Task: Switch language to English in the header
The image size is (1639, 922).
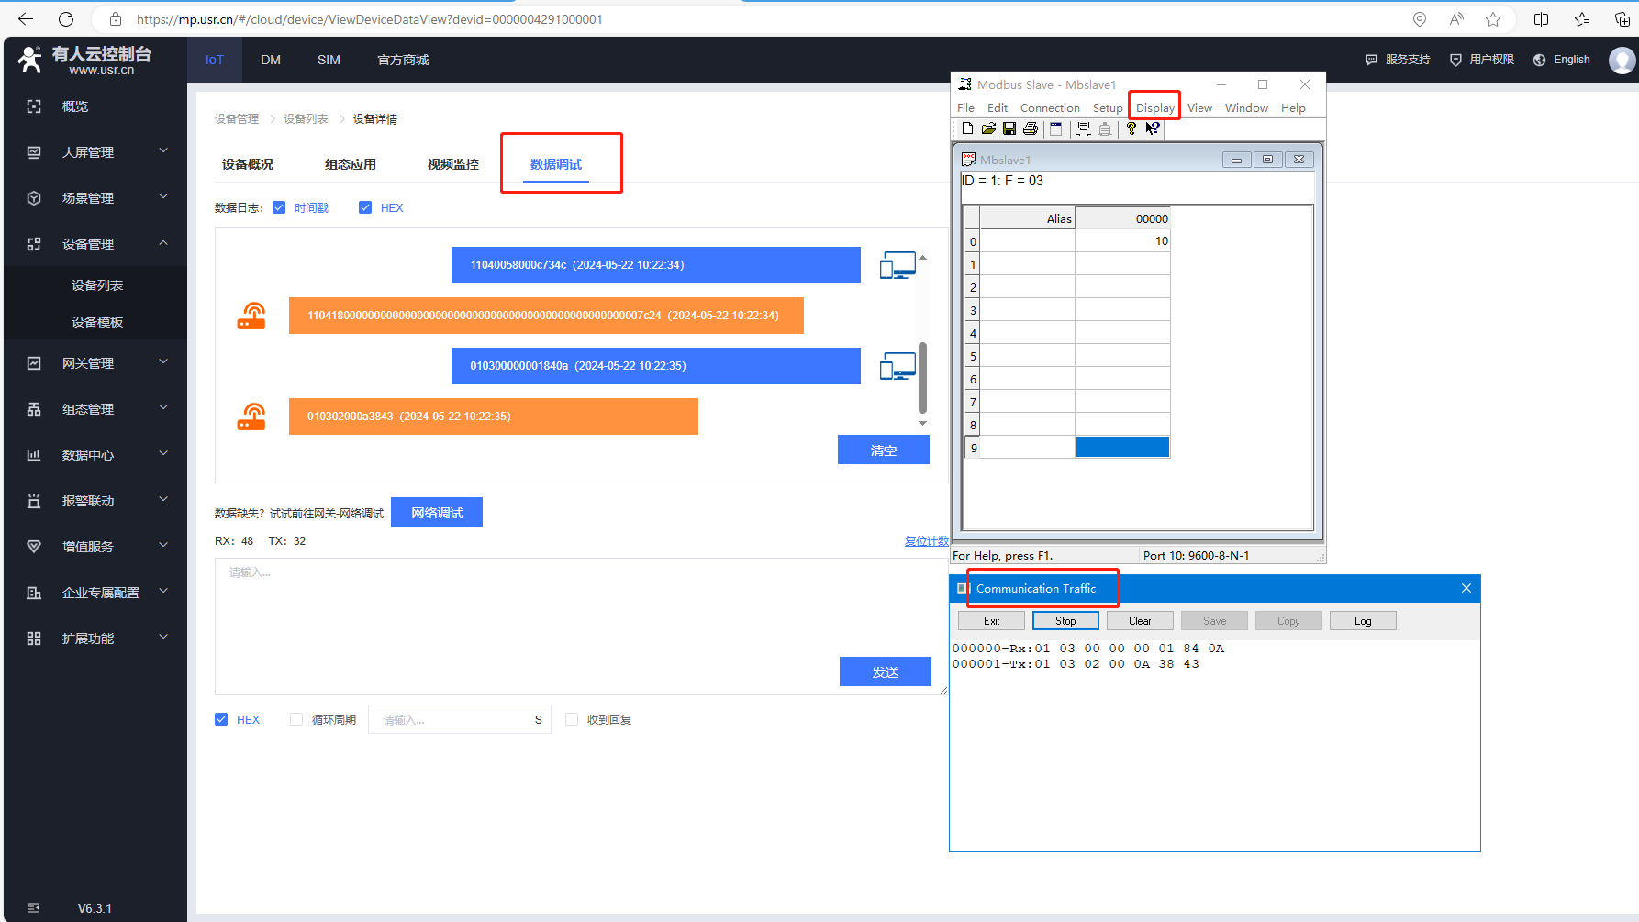Action: pos(1562,60)
